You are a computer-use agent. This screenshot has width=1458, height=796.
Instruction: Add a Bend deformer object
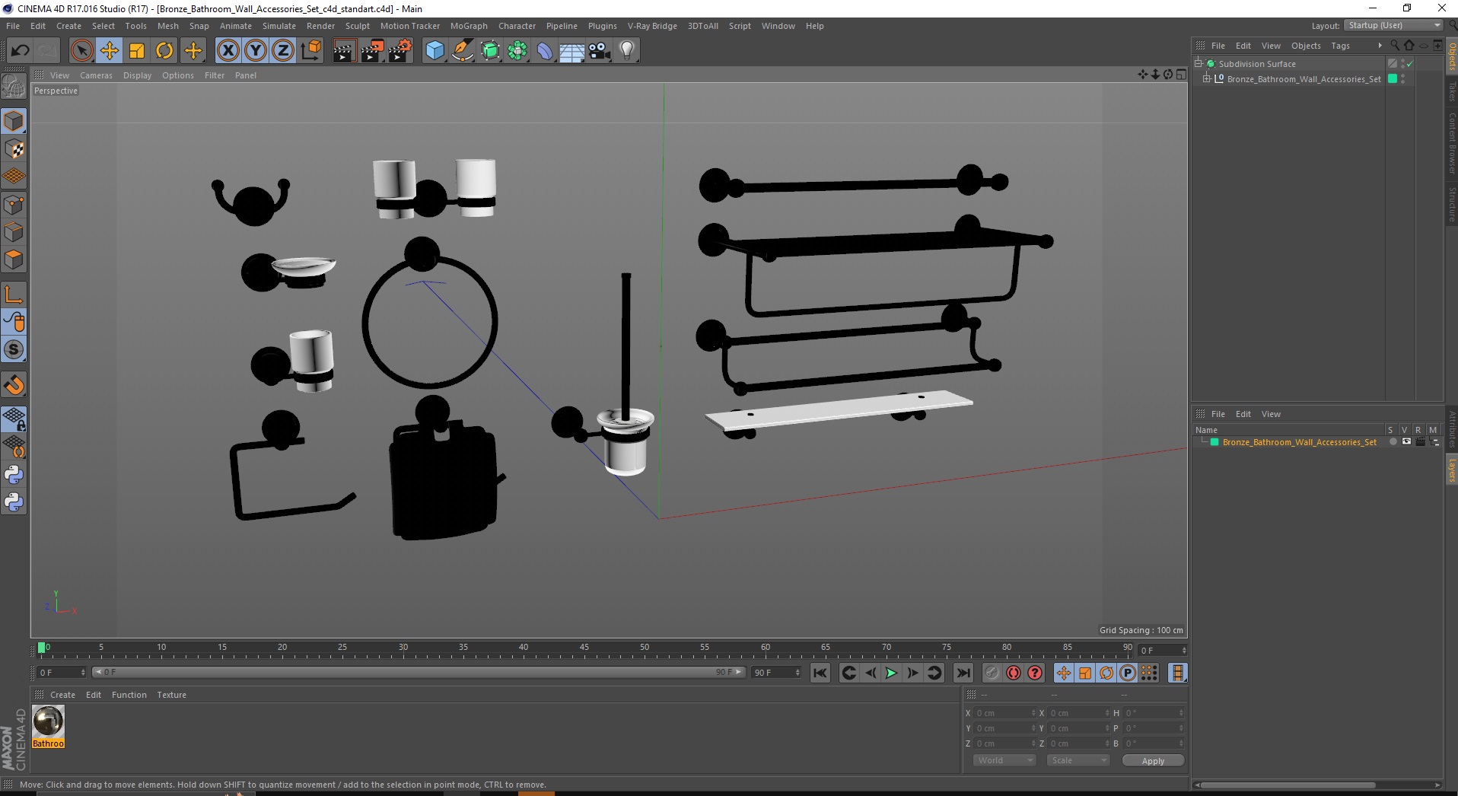tap(546, 51)
